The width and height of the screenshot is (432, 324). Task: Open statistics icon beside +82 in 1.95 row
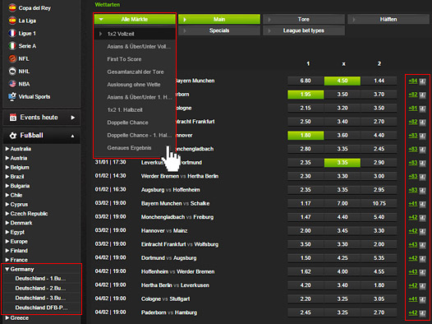click(422, 95)
